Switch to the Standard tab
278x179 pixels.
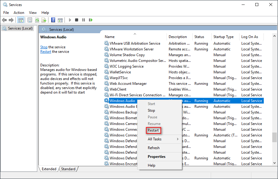(x=68, y=169)
